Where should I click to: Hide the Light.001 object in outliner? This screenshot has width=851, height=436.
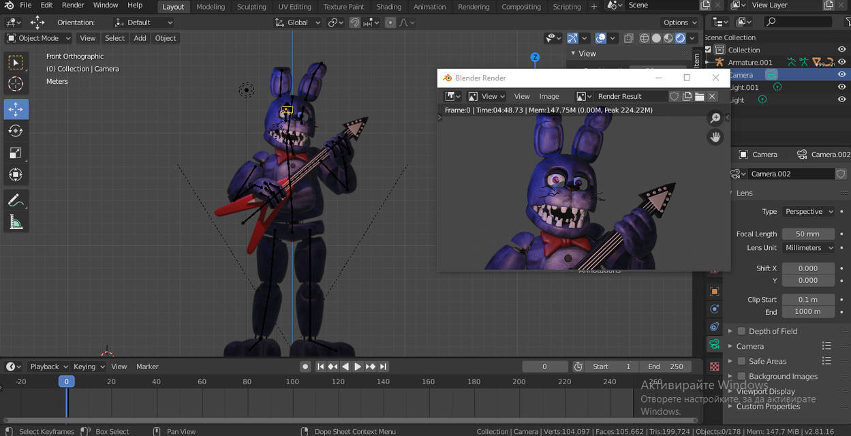842,87
